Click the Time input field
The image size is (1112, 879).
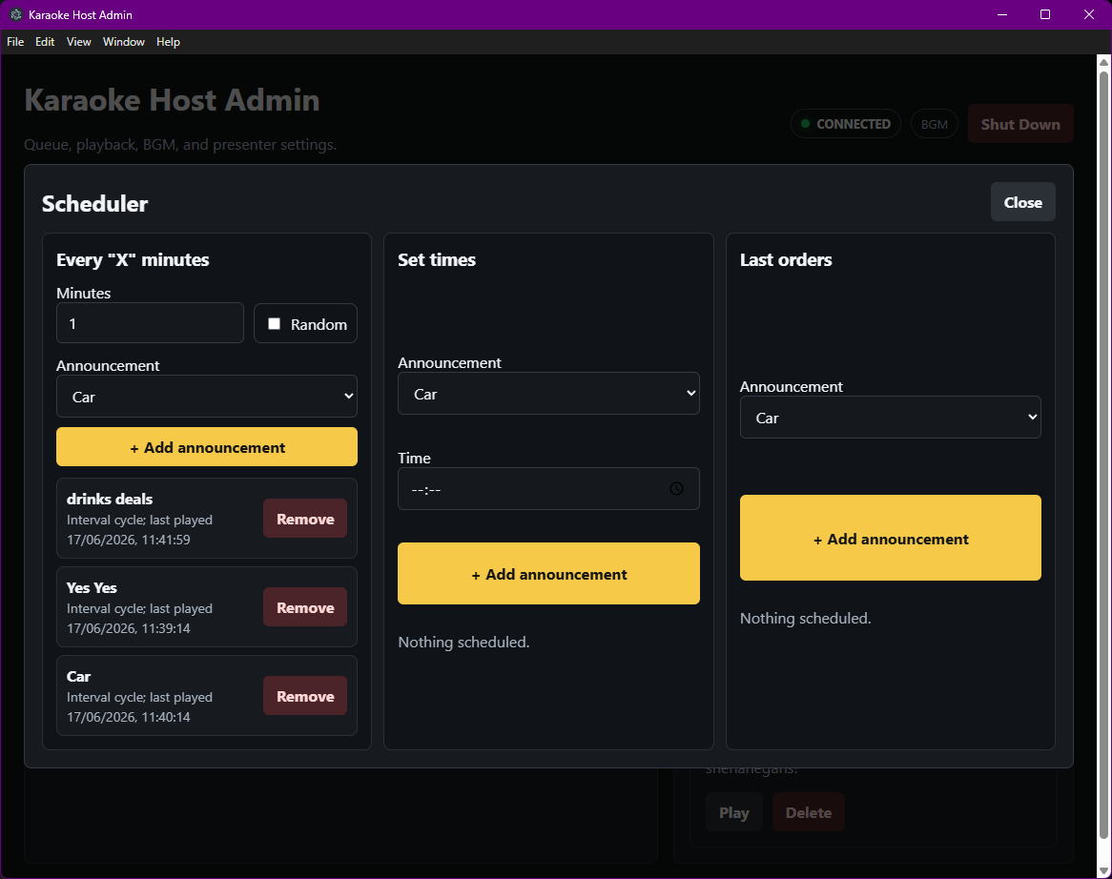click(x=548, y=488)
